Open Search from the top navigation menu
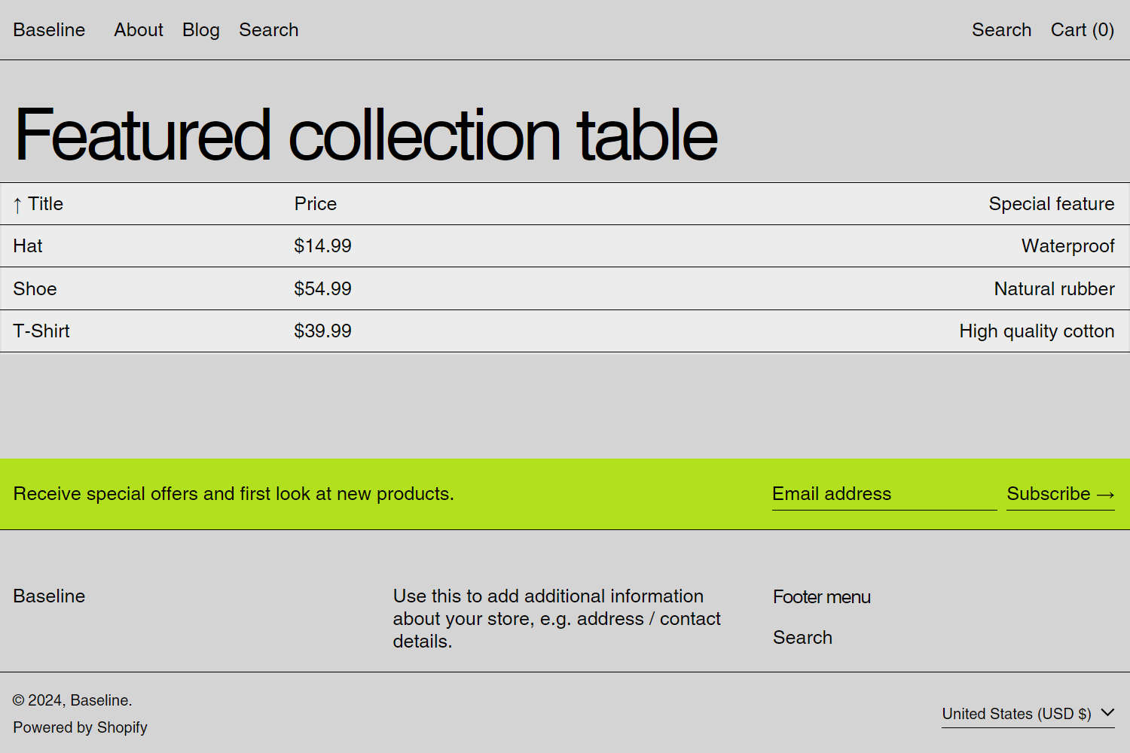1130x753 pixels. (269, 30)
